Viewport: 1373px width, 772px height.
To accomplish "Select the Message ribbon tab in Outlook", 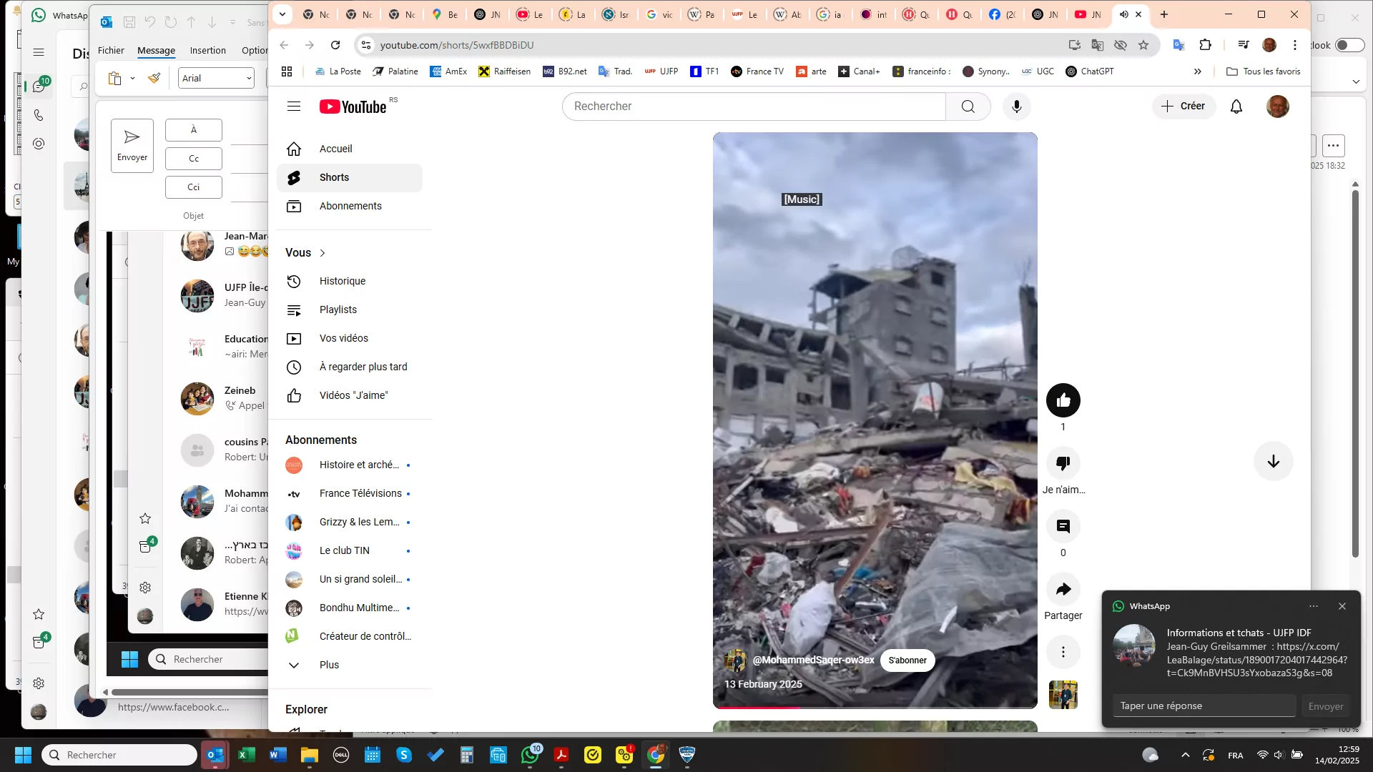I will pyautogui.click(x=156, y=51).
